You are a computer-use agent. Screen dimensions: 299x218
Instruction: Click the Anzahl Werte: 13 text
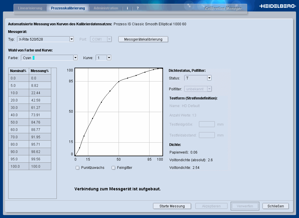[183, 115]
